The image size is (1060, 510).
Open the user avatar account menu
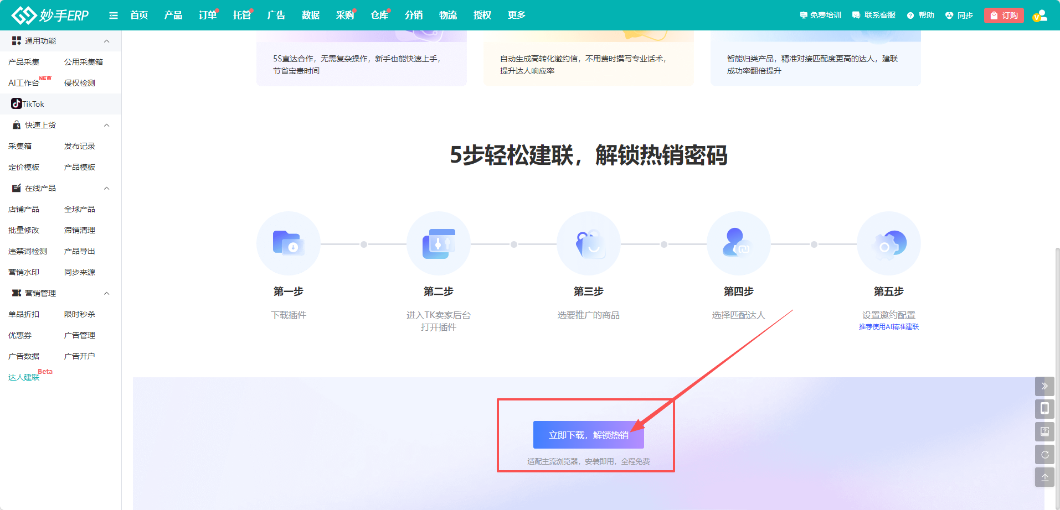click(1040, 15)
